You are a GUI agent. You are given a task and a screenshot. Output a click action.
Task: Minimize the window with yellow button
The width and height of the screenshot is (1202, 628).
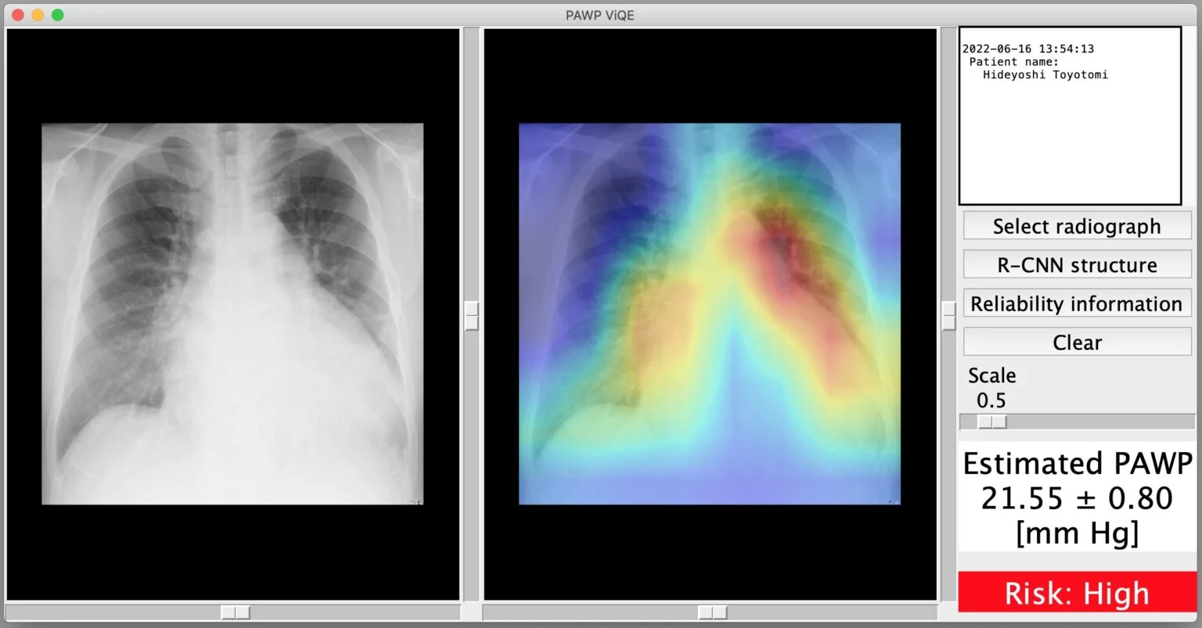pyautogui.click(x=38, y=15)
